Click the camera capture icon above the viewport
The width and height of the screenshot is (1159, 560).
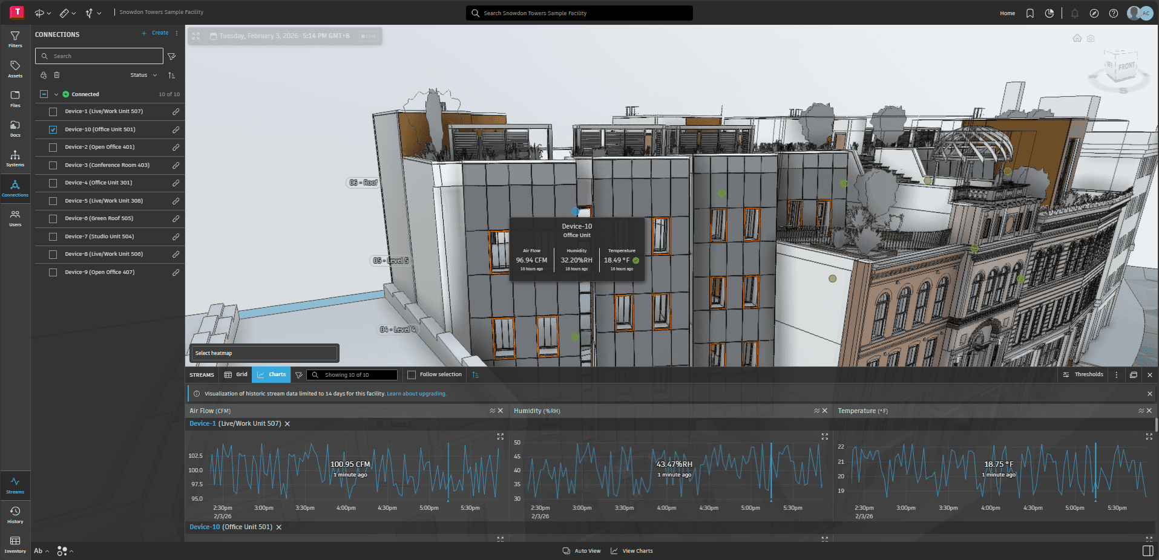pyautogui.click(x=1091, y=38)
